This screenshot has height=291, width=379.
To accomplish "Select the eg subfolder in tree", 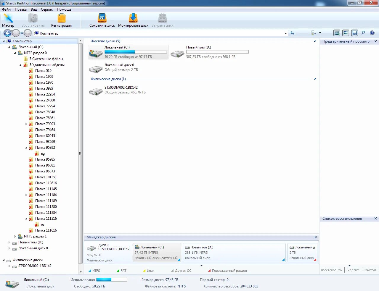I will pos(43,154).
